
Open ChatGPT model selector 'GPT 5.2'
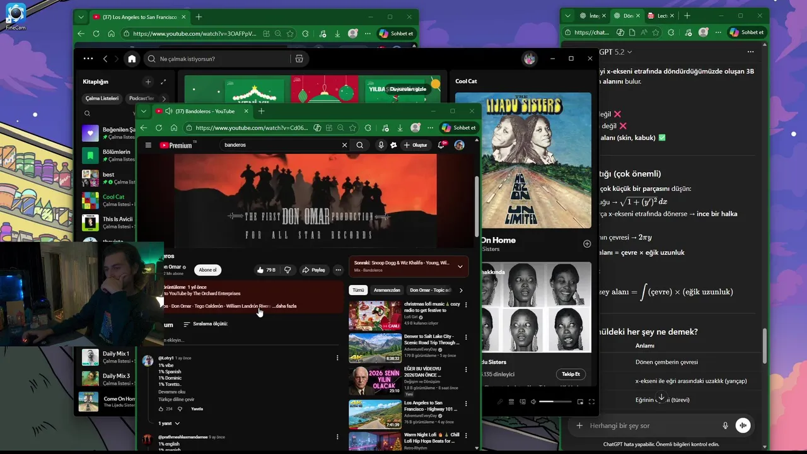[615, 52]
